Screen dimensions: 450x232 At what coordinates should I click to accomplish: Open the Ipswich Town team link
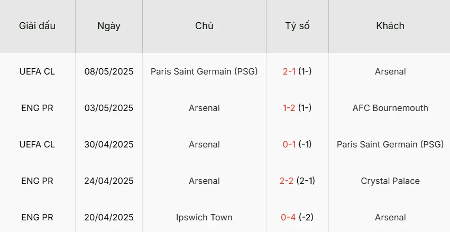(204, 217)
